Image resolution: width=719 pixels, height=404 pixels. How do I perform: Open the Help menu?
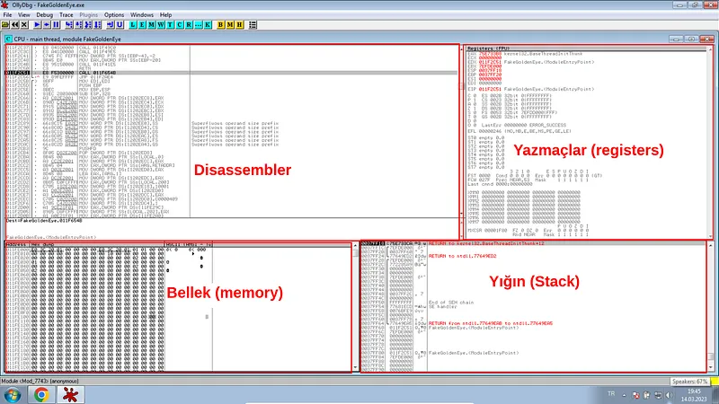coord(165,14)
